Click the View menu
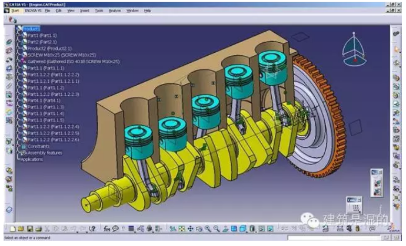The width and height of the screenshot is (406, 246). tap(71, 11)
